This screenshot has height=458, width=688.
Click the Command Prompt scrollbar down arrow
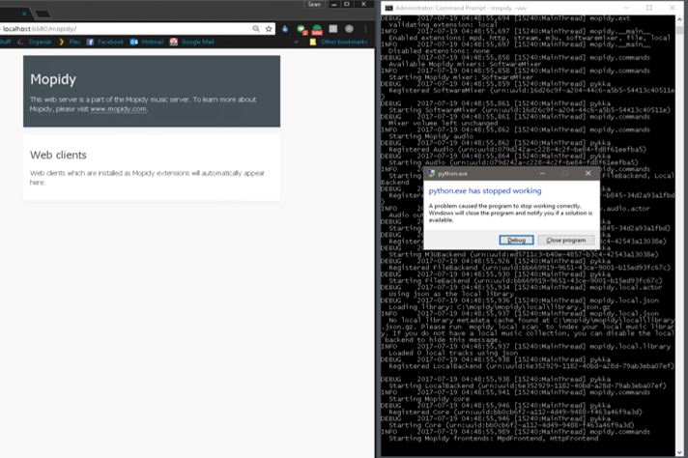[x=679, y=452]
